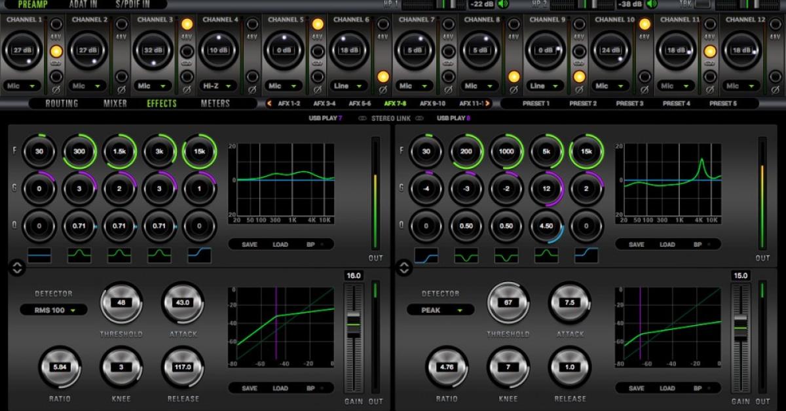786x411 pixels.
Task: Mute the HP 1 output speaker icon
Action: click(x=503, y=4)
